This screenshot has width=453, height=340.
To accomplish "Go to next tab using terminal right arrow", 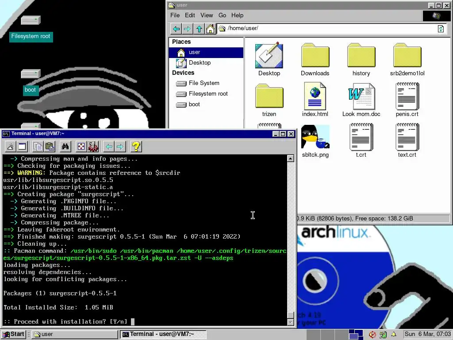I will [120, 147].
